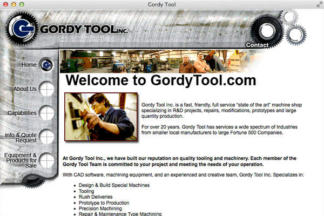324x216 pixels.
Task: Select the 'Tooling' list item
Action: 86,191
